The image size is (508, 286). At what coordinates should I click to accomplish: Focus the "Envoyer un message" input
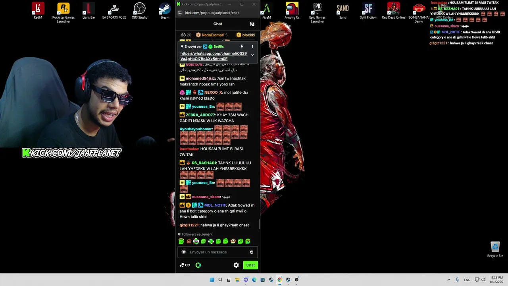coord(217,252)
